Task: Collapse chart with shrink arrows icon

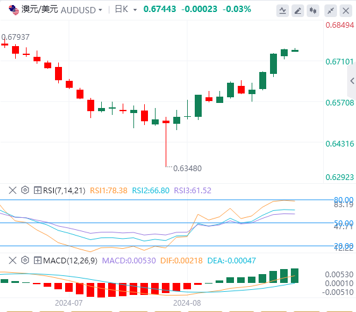Action: click(331, 11)
